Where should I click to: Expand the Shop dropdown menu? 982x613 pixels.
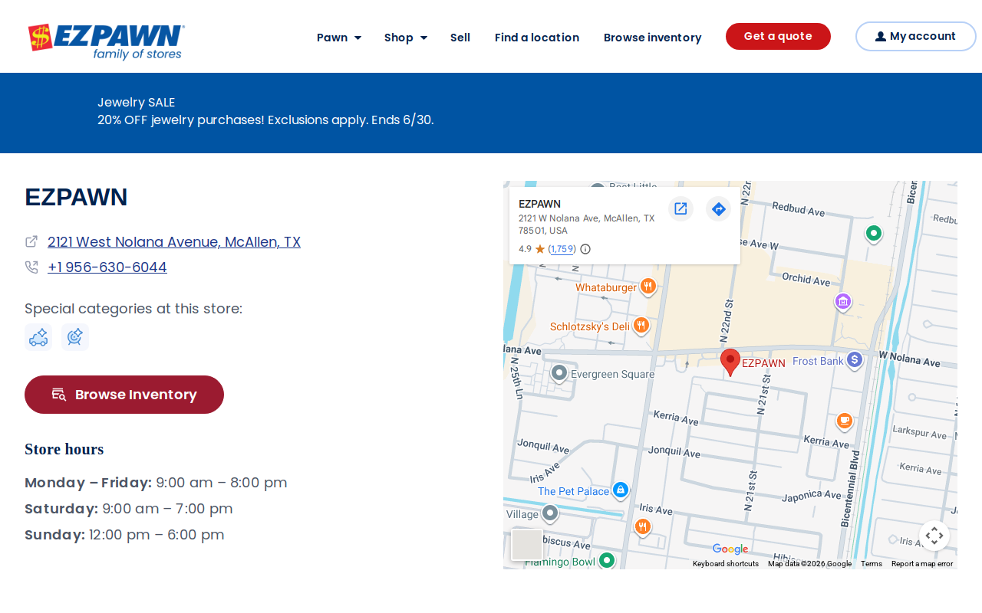tap(406, 38)
